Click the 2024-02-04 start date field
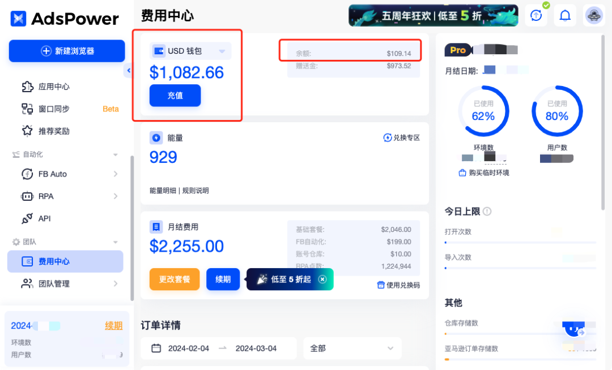This screenshot has width=612, height=370. (190, 349)
